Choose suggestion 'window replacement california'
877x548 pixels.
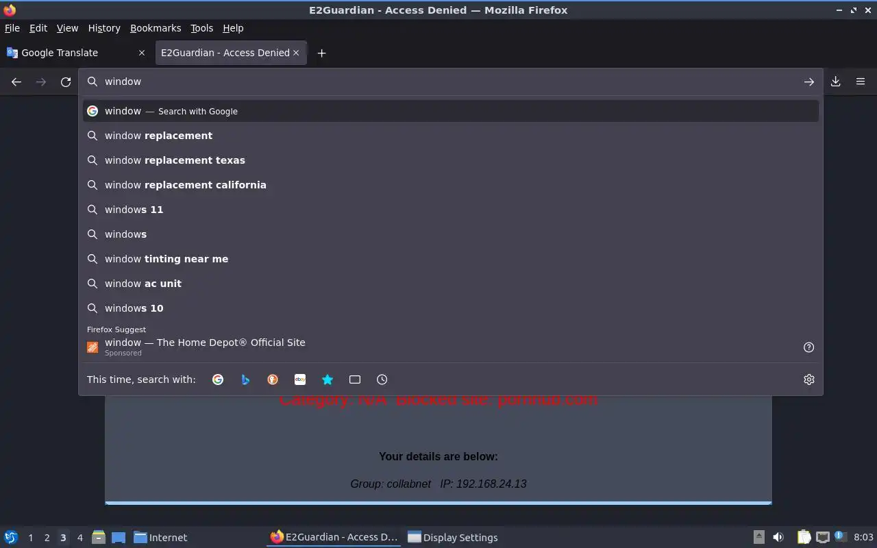click(x=451, y=185)
